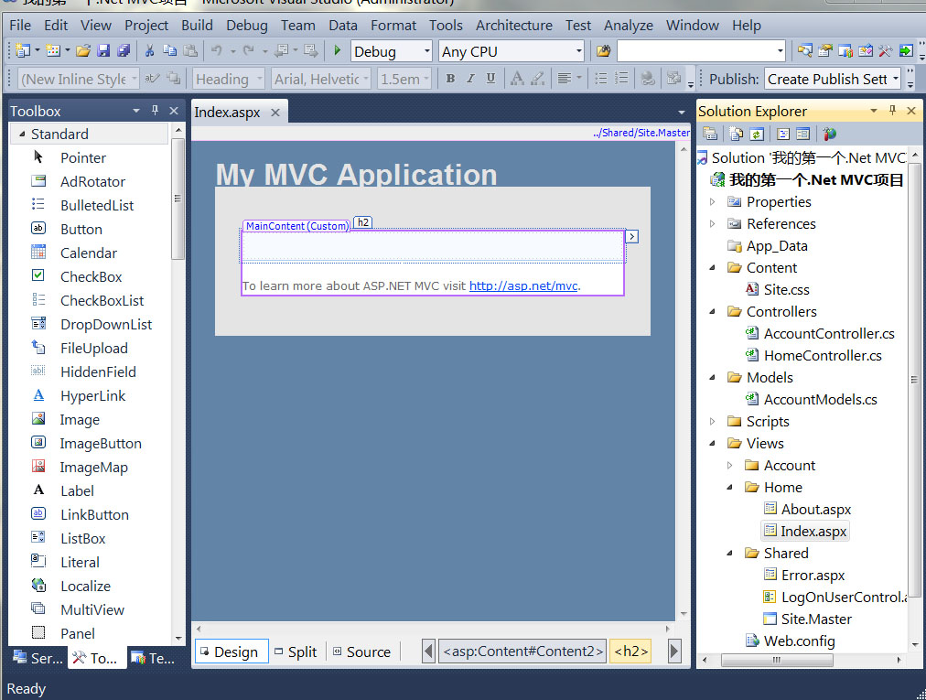This screenshot has width=926, height=700.
Task: Open HomeController.cs in Solution Explorer
Action: 822,356
